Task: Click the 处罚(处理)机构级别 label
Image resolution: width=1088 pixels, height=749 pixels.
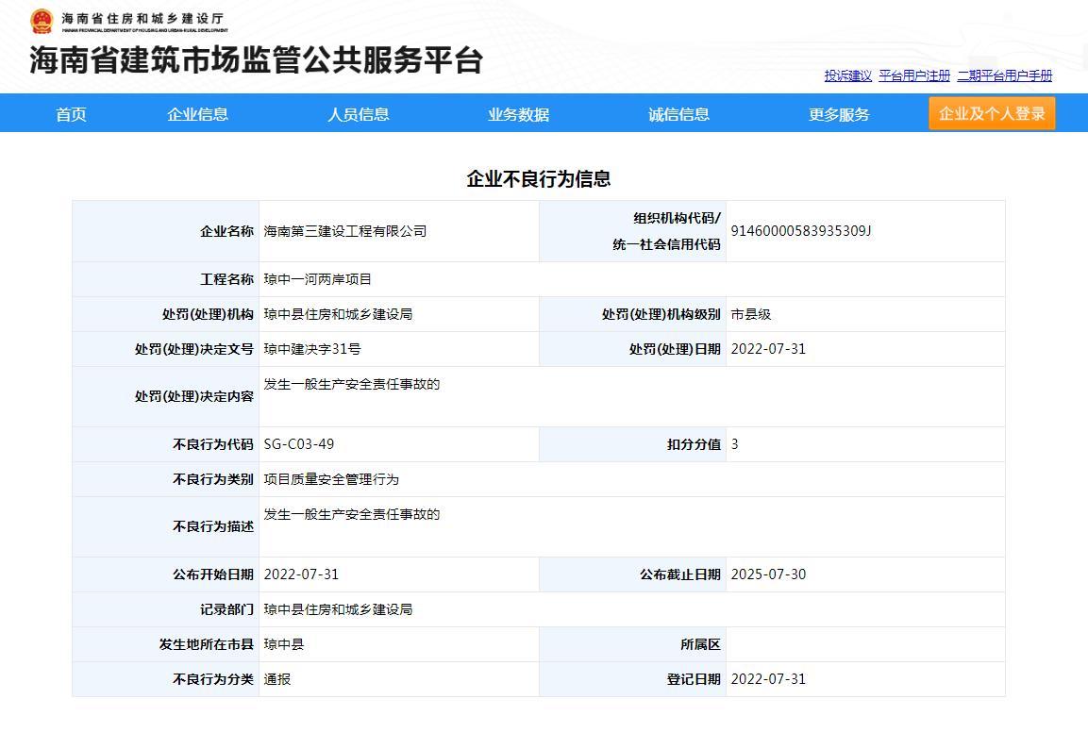Action: (x=661, y=314)
